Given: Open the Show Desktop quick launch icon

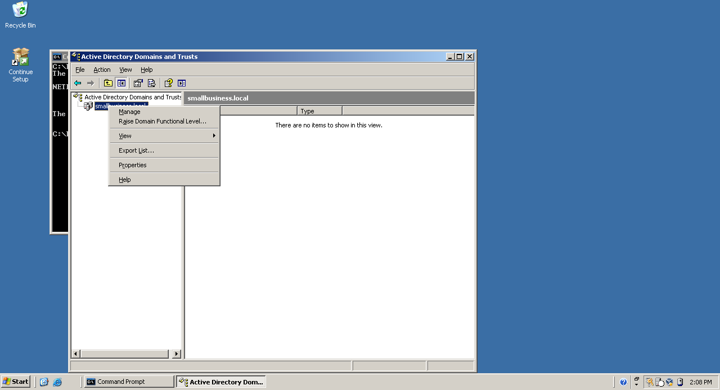Looking at the screenshot, I should [x=44, y=382].
